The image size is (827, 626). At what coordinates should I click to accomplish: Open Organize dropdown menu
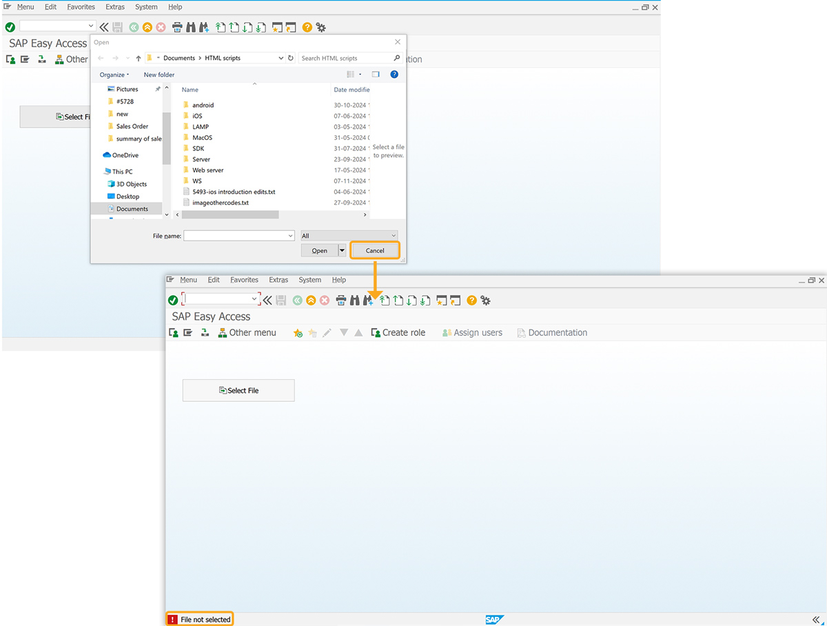click(114, 74)
